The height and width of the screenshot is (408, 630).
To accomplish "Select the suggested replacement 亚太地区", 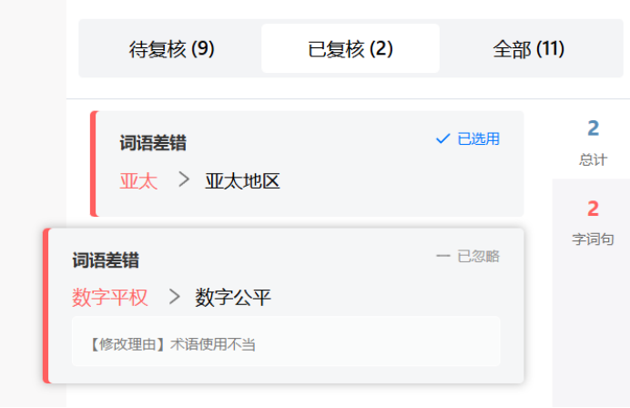I will (242, 181).
